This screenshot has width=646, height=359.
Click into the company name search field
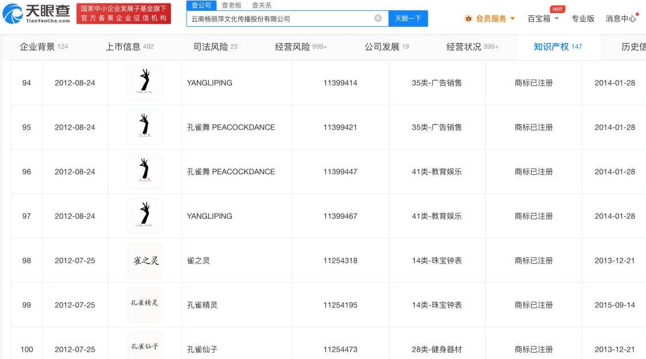(x=279, y=19)
